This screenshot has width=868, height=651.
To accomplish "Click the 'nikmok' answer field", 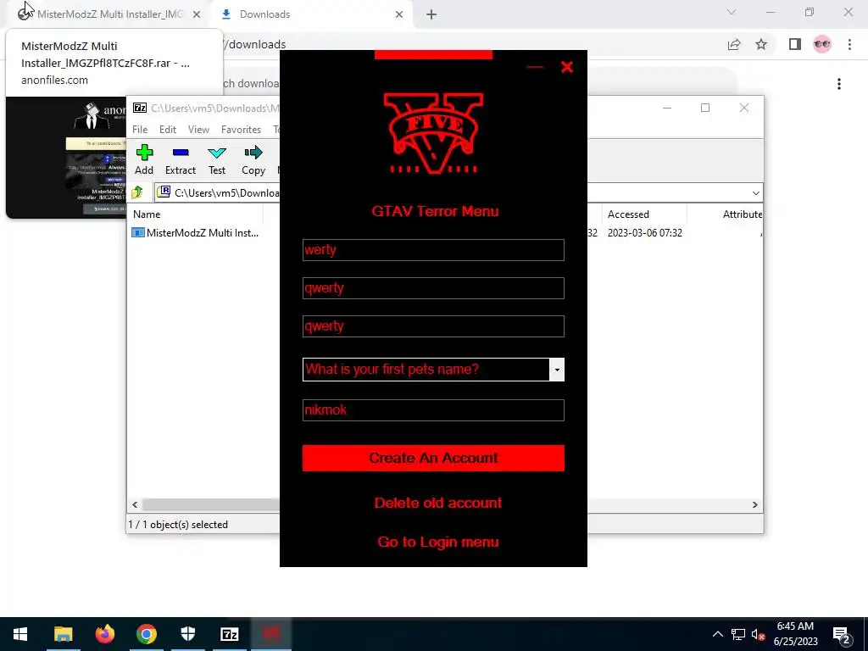I will click(x=433, y=410).
